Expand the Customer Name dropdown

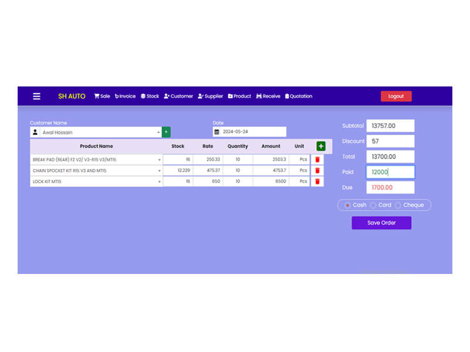[158, 133]
